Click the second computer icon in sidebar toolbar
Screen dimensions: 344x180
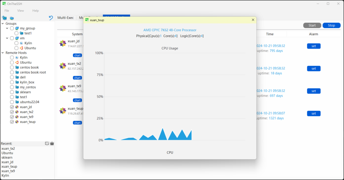click(x=12, y=18)
